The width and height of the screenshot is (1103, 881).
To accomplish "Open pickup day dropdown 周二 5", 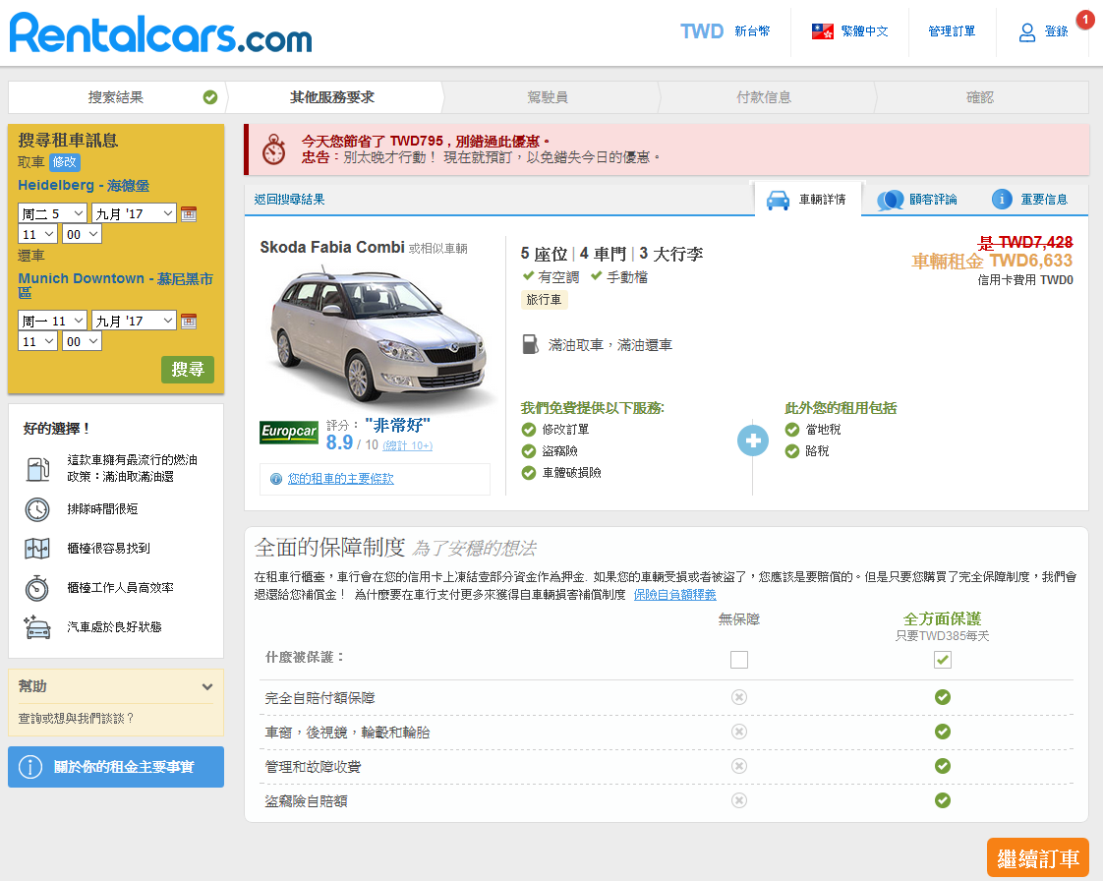I will pyautogui.click(x=53, y=213).
